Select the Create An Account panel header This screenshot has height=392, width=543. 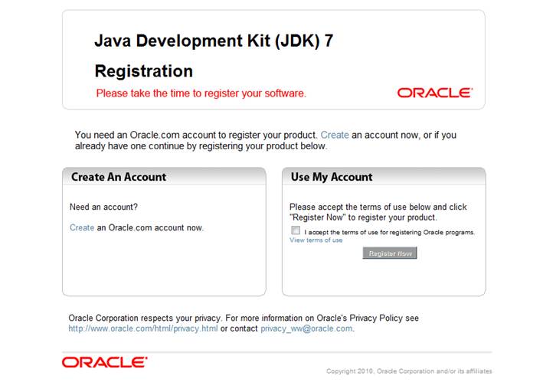click(x=119, y=177)
